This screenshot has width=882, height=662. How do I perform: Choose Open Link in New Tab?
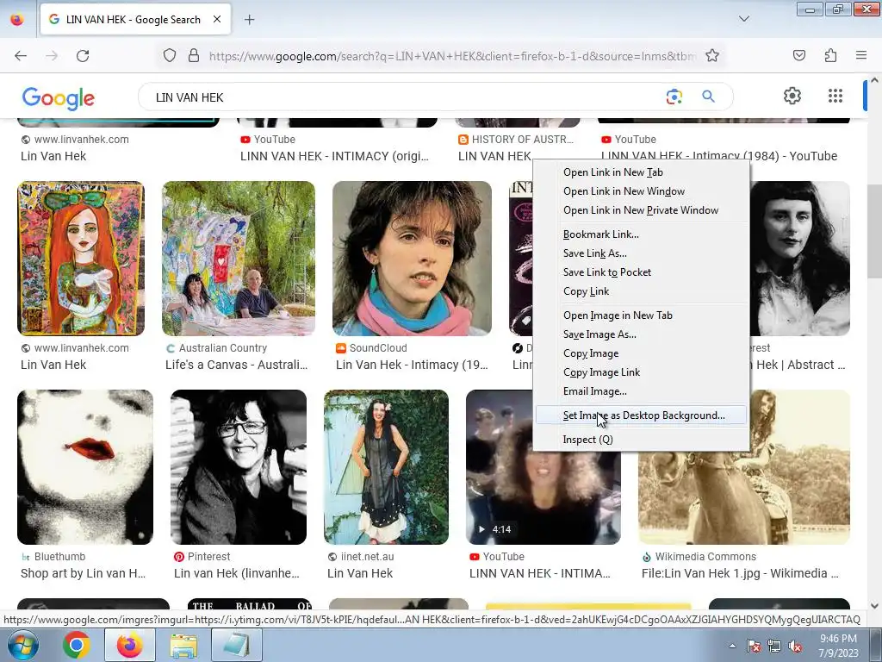tap(641, 172)
